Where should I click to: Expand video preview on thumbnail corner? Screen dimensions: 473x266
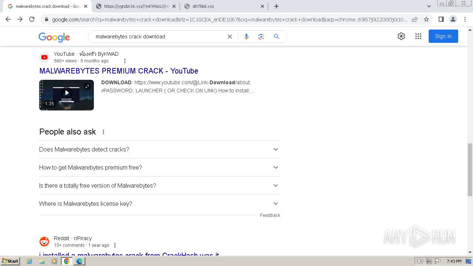[x=87, y=86]
